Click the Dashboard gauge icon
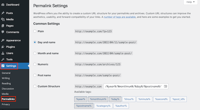The width and height of the screenshot is (200, 110). 3,5
